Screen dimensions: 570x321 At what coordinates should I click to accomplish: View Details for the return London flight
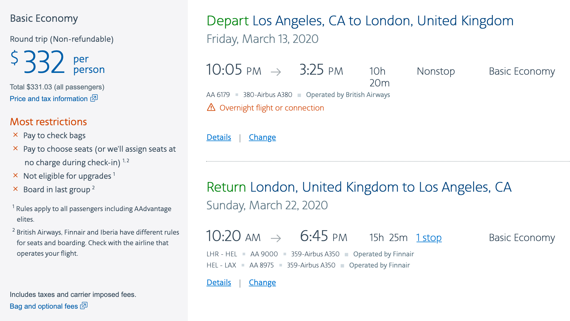(x=219, y=282)
